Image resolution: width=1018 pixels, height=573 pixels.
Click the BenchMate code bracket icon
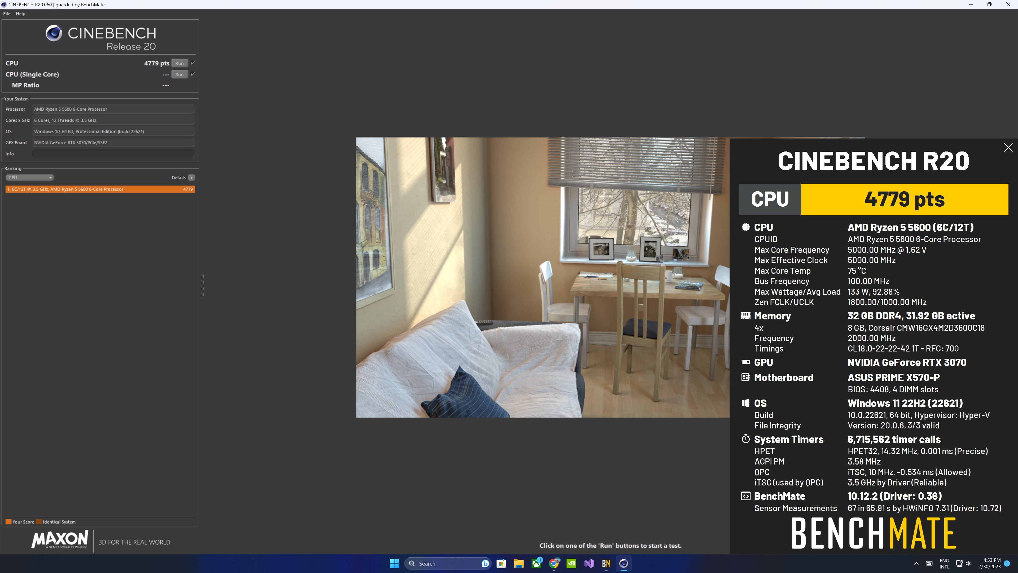click(x=745, y=496)
